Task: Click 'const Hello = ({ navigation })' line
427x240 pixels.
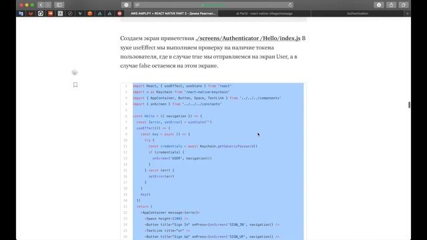Action: 167,116
